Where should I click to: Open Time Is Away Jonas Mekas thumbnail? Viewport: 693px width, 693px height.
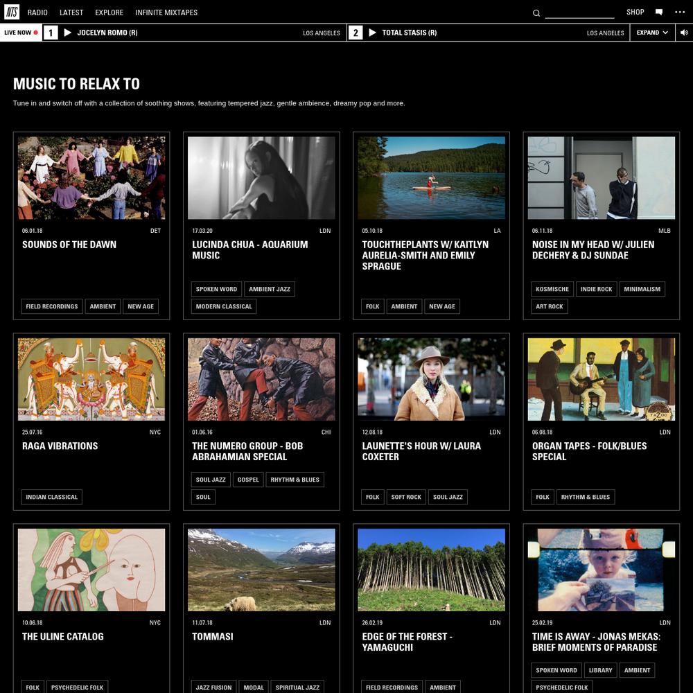click(x=601, y=570)
